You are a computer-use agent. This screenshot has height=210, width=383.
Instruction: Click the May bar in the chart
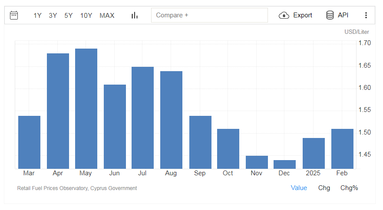[x=86, y=108]
